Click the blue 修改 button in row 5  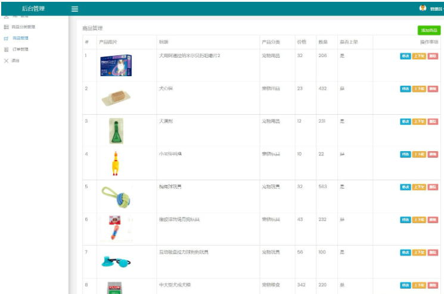coord(405,187)
